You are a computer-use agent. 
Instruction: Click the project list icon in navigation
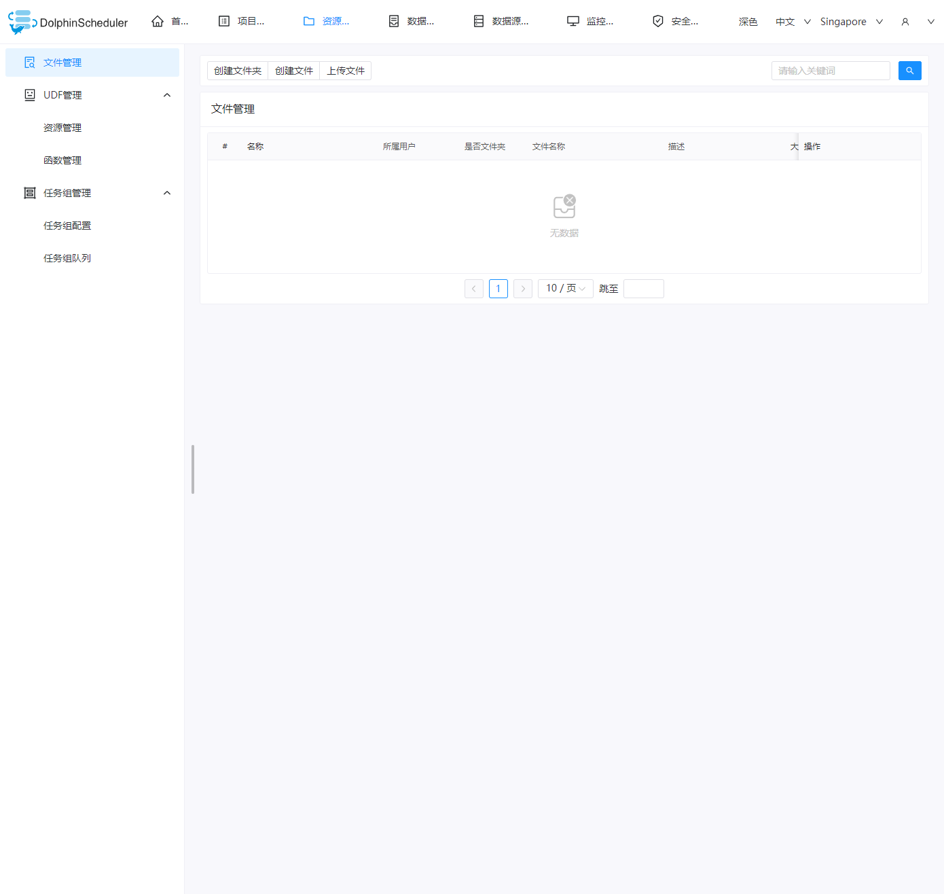224,21
